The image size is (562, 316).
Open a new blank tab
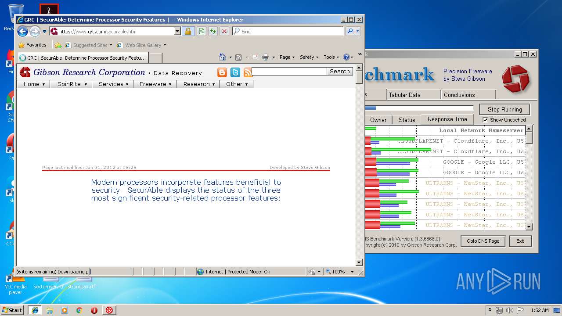point(156,58)
